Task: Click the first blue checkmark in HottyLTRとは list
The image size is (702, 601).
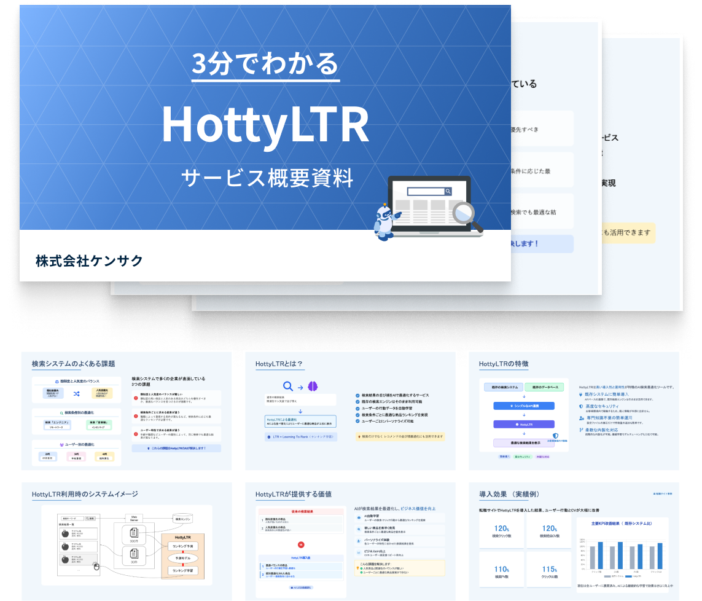Action: 358,396
